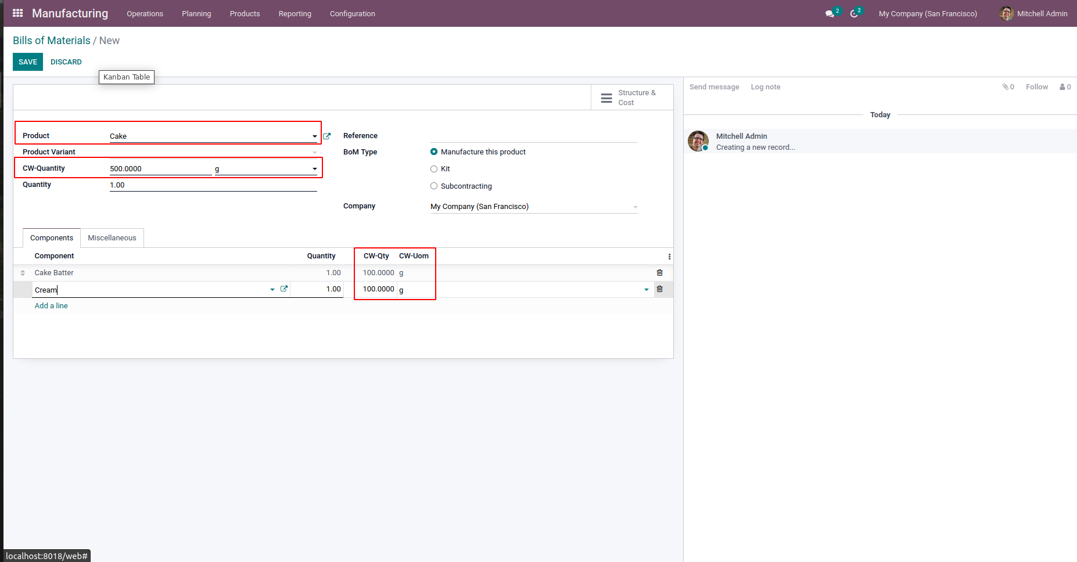
Task: Expand the Product Variant dropdown
Action: pyautogui.click(x=314, y=153)
